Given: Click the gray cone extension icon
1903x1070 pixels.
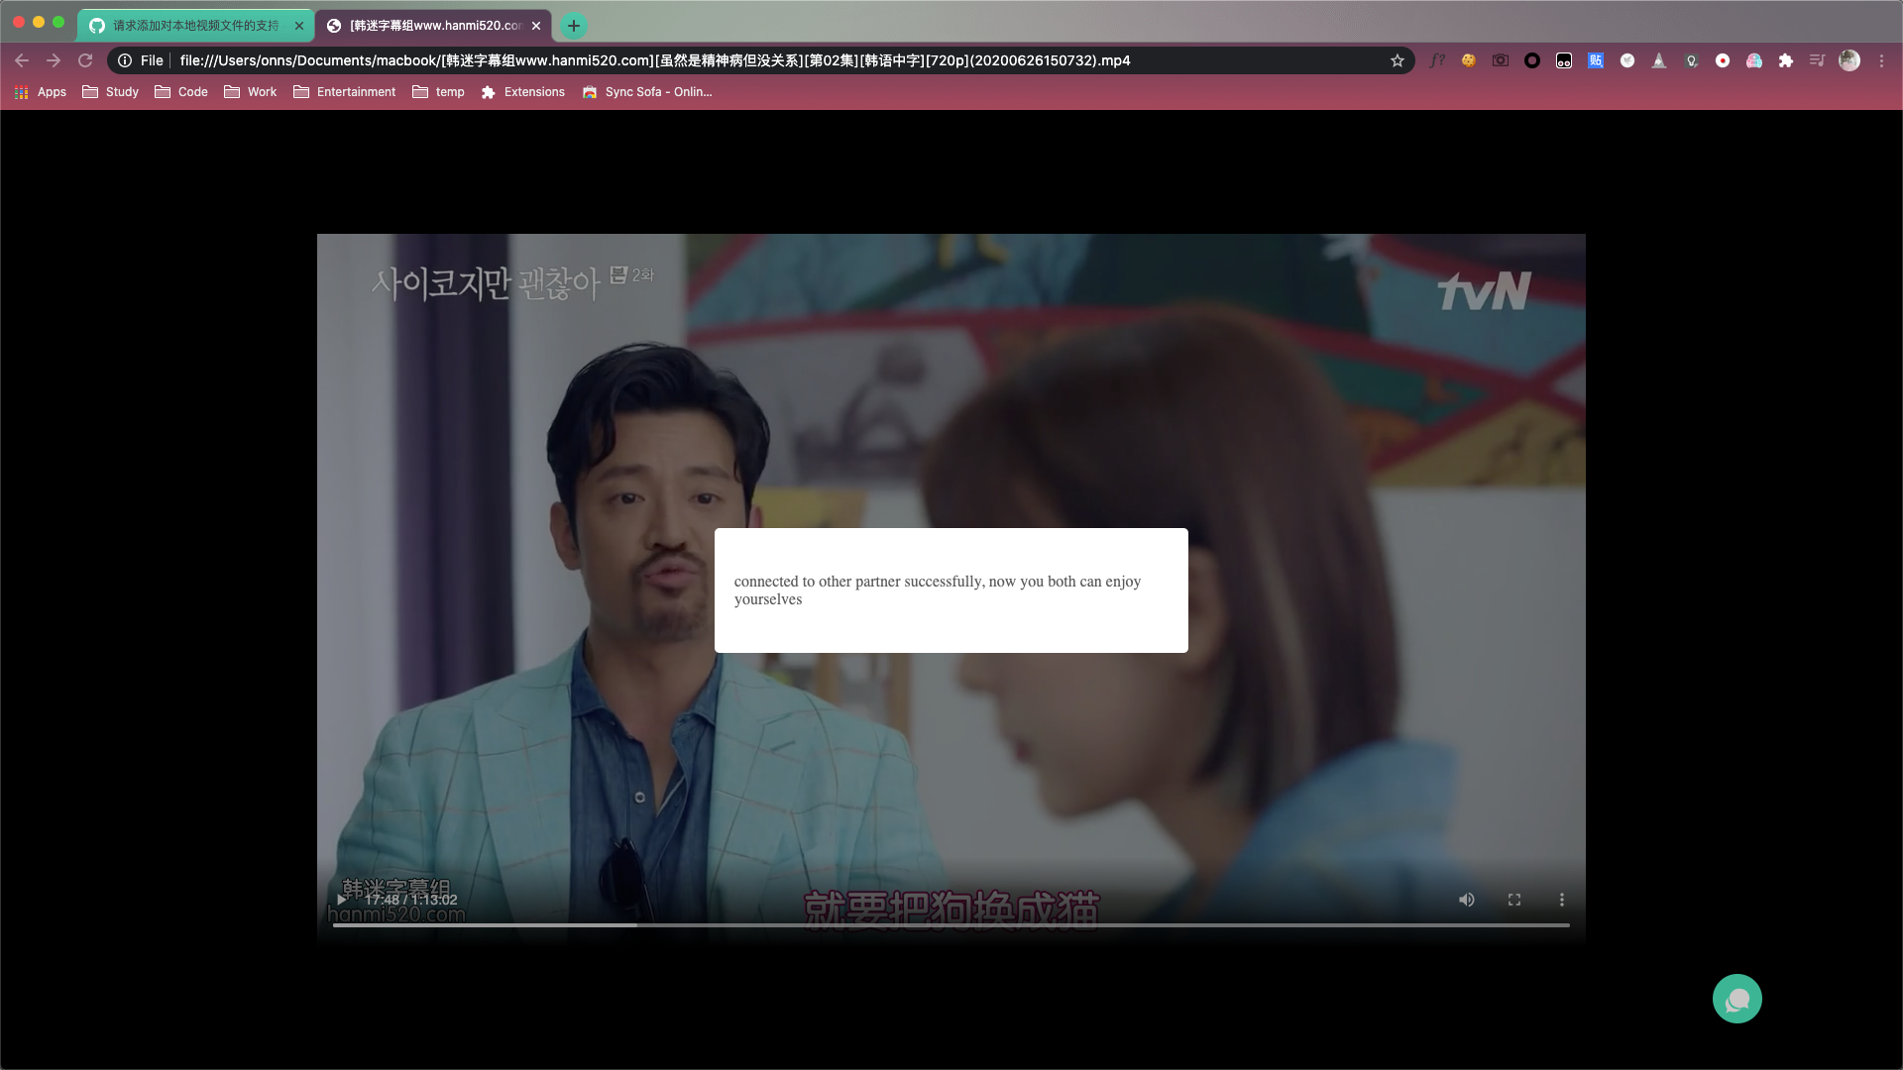Looking at the screenshot, I should [x=1659, y=60].
